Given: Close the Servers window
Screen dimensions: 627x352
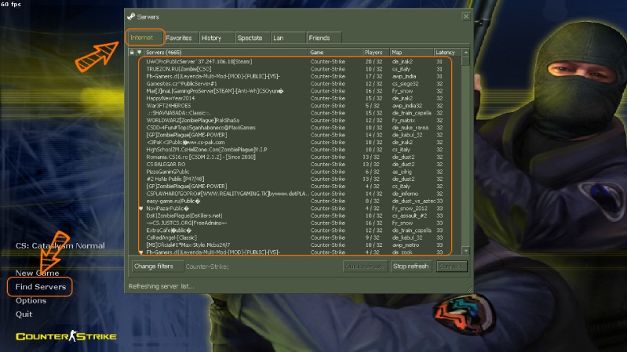Looking at the screenshot, I should (x=466, y=16).
